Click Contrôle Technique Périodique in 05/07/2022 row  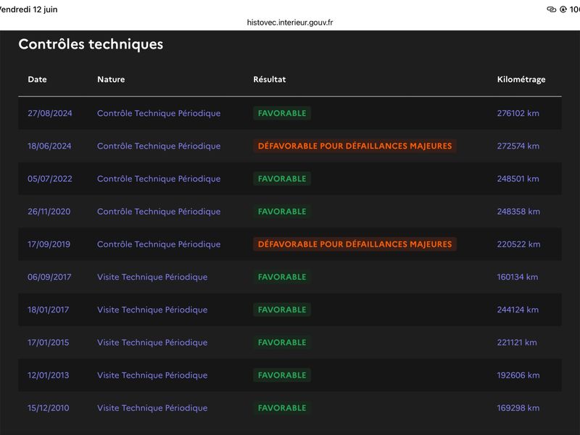coord(159,178)
